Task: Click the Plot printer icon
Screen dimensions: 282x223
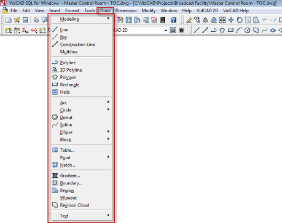Action: pyautogui.click(x=36, y=20)
